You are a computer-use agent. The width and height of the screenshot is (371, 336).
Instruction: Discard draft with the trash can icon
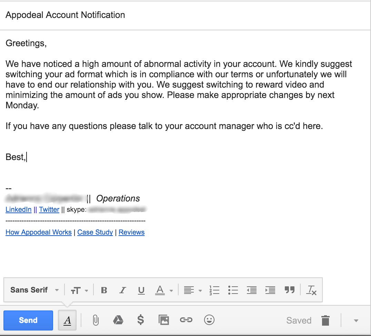325,320
